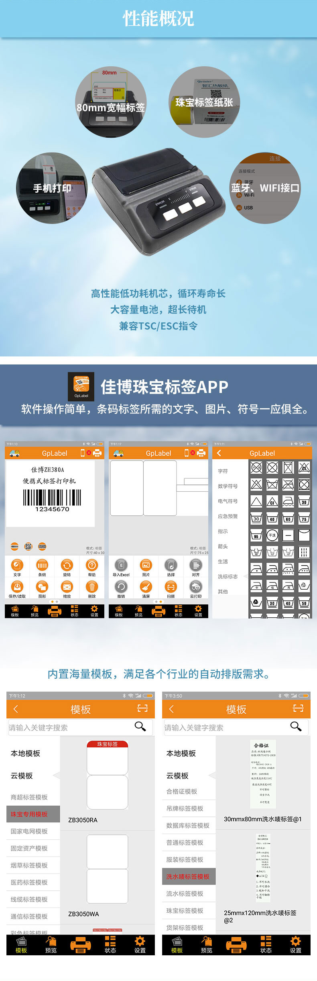Tap center print button in barcode editor bottom bar
The image size is (317, 981).
tap(55, 611)
